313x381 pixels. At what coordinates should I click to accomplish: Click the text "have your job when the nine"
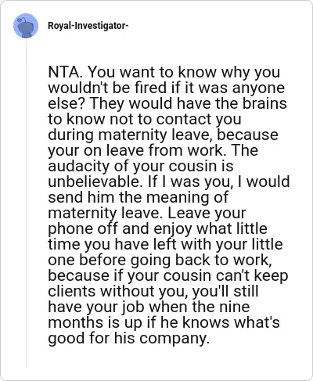pos(149,307)
